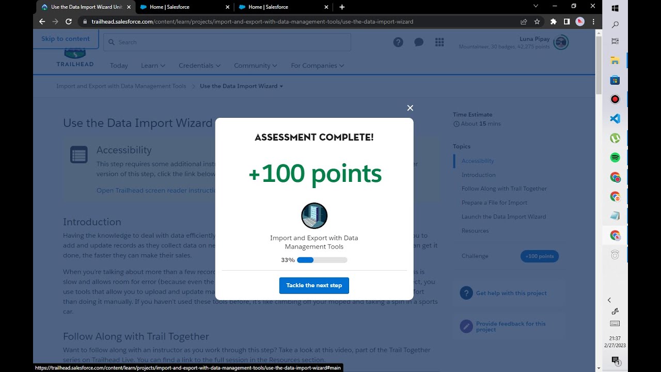Click Skip to content link
The width and height of the screenshot is (661, 372).
pyautogui.click(x=66, y=39)
